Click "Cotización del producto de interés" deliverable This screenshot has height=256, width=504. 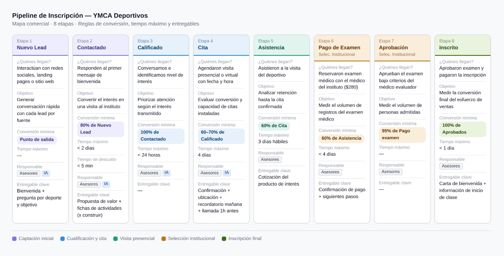tap(279, 181)
